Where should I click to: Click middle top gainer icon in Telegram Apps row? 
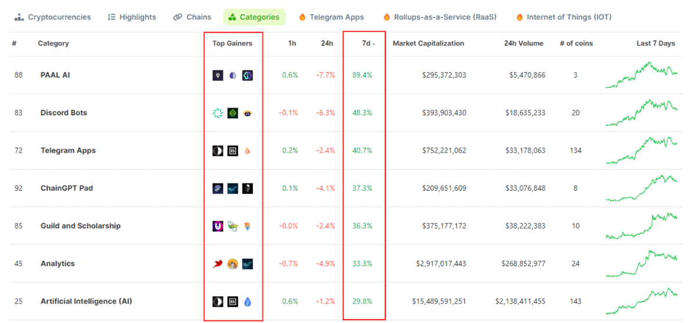point(233,151)
